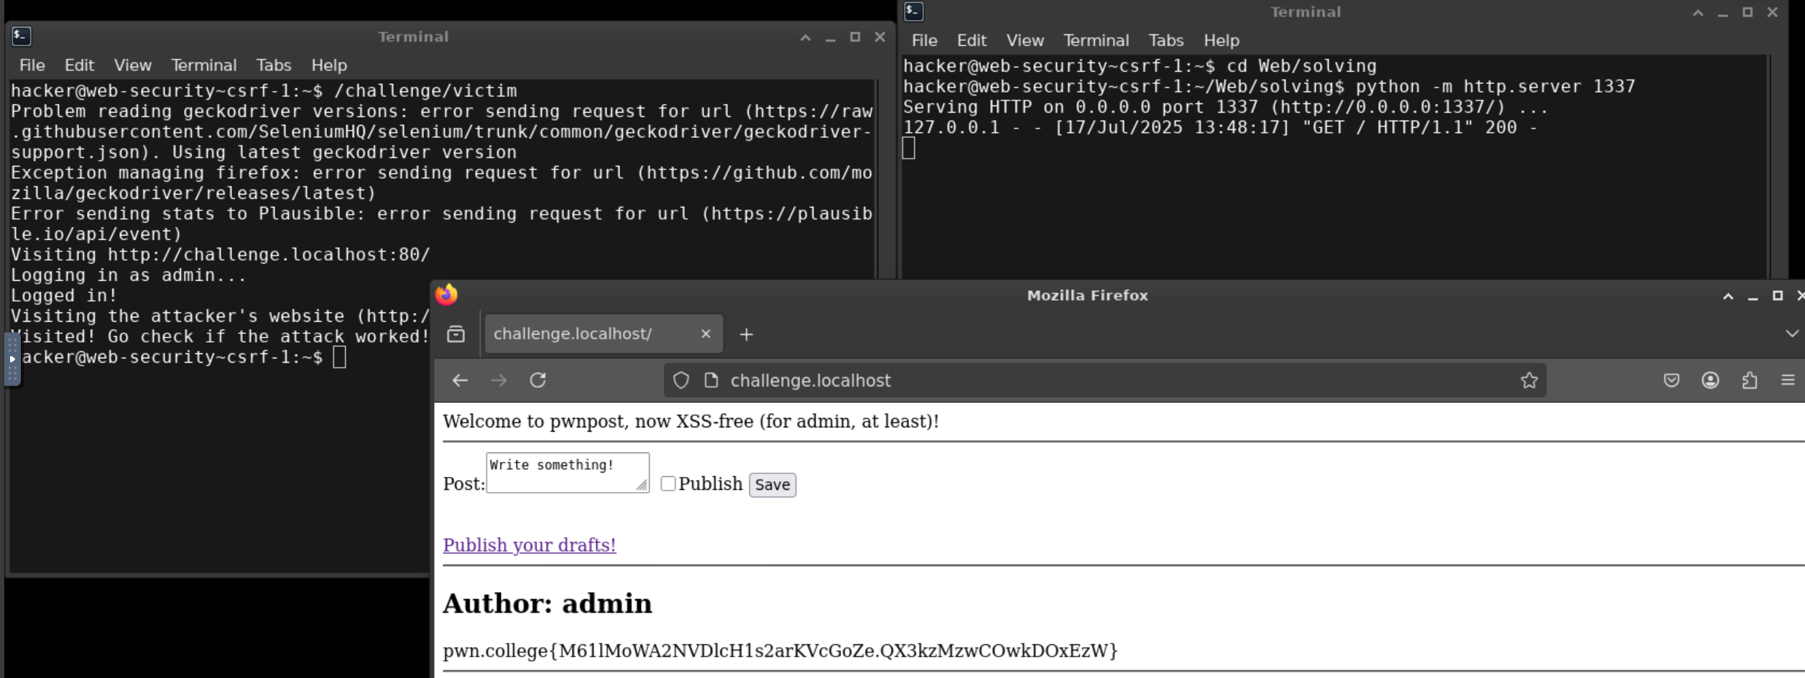1805x678 pixels.
Task: Open the Firefox View icon
Action: (456, 334)
